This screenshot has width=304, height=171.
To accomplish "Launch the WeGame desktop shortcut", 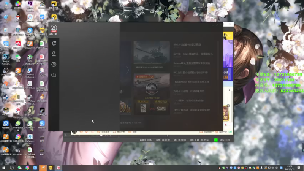I will click(6, 111).
